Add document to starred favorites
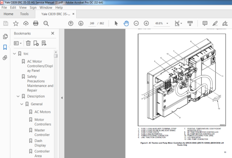This screenshot has height=158, width=232. 16,23
